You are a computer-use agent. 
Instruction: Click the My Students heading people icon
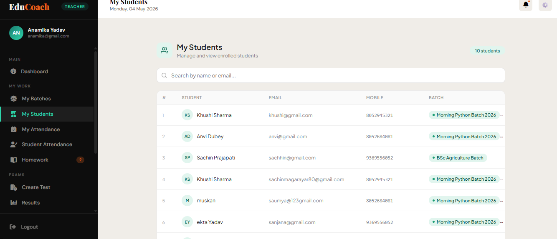pos(165,50)
